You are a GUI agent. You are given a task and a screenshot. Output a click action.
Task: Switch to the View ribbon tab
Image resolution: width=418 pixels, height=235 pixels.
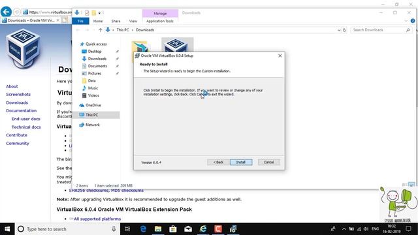tap(133, 21)
